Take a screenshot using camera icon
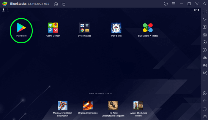 coord(204,73)
